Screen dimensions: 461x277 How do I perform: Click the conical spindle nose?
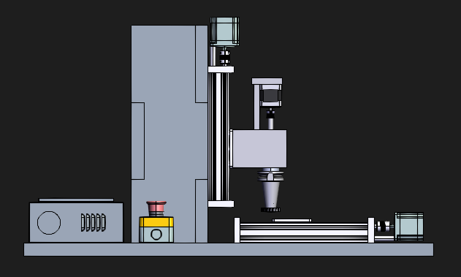270,194
